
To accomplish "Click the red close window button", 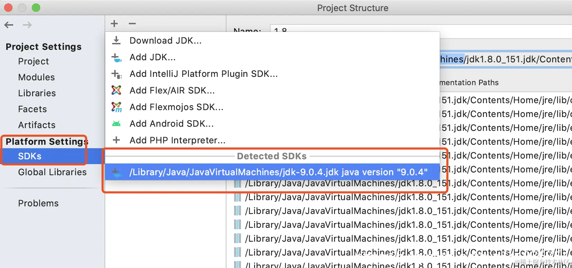I will (x=8, y=8).
